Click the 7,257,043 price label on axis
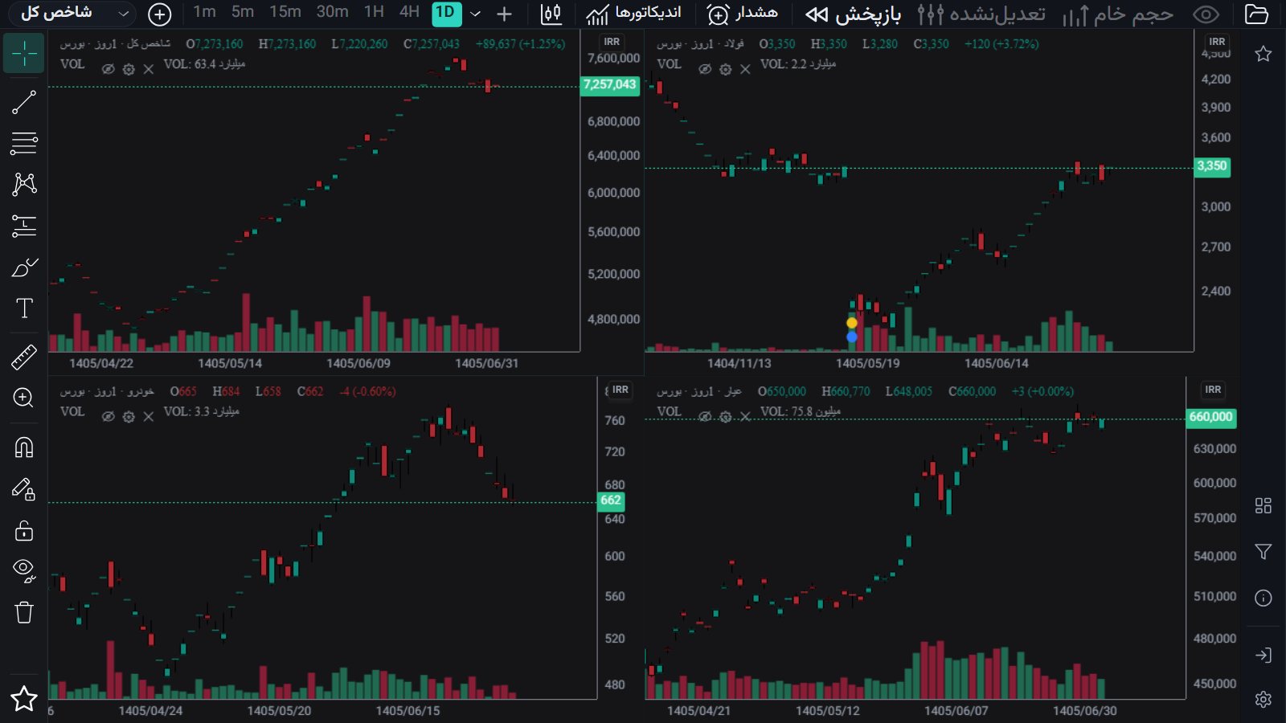Viewport: 1286px width, 723px height. (x=609, y=84)
